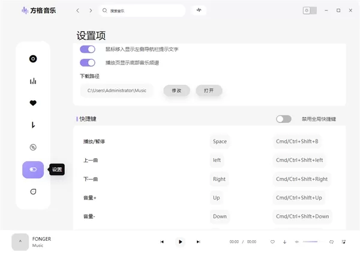Click the 快捷键 section heading
Viewport: 360px width, 254px height.
pos(88,119)
